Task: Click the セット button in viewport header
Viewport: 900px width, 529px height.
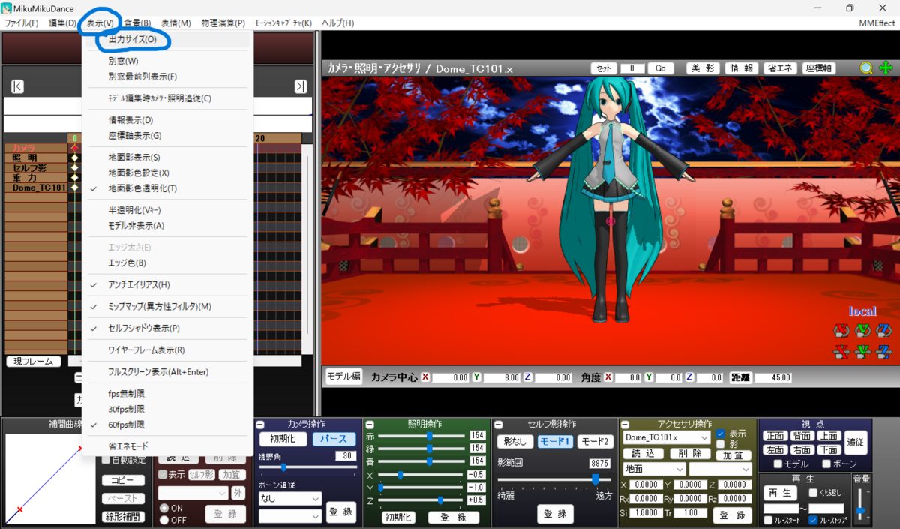Action: 604,68
